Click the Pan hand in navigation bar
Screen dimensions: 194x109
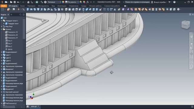click(x=191, y=43)
